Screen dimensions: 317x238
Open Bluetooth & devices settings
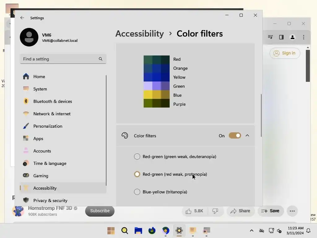pos(63,101)
